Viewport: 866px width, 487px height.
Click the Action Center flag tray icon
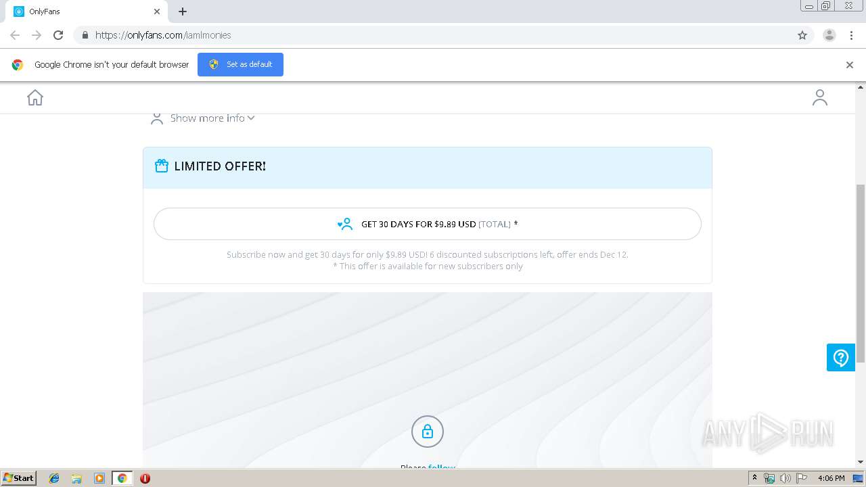(x=802, y=478)
